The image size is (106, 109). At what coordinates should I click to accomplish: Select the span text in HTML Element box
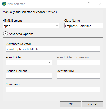tap(7, 26)
